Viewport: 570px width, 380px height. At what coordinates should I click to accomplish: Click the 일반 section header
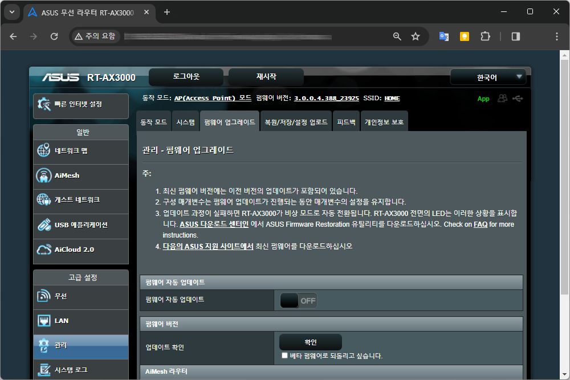(81, 132)
